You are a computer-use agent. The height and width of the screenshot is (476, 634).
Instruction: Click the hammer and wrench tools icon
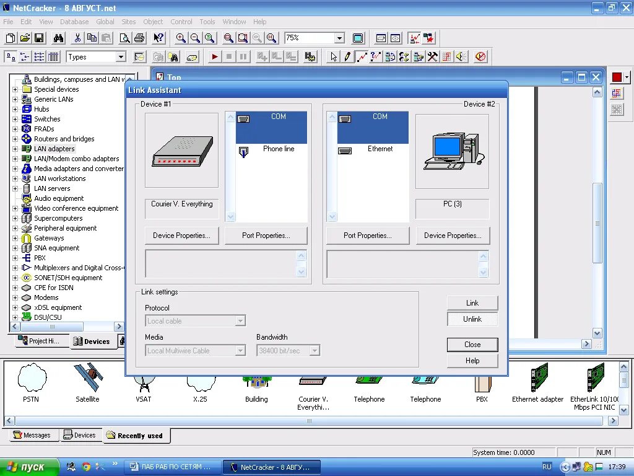(x=433, y=56)
